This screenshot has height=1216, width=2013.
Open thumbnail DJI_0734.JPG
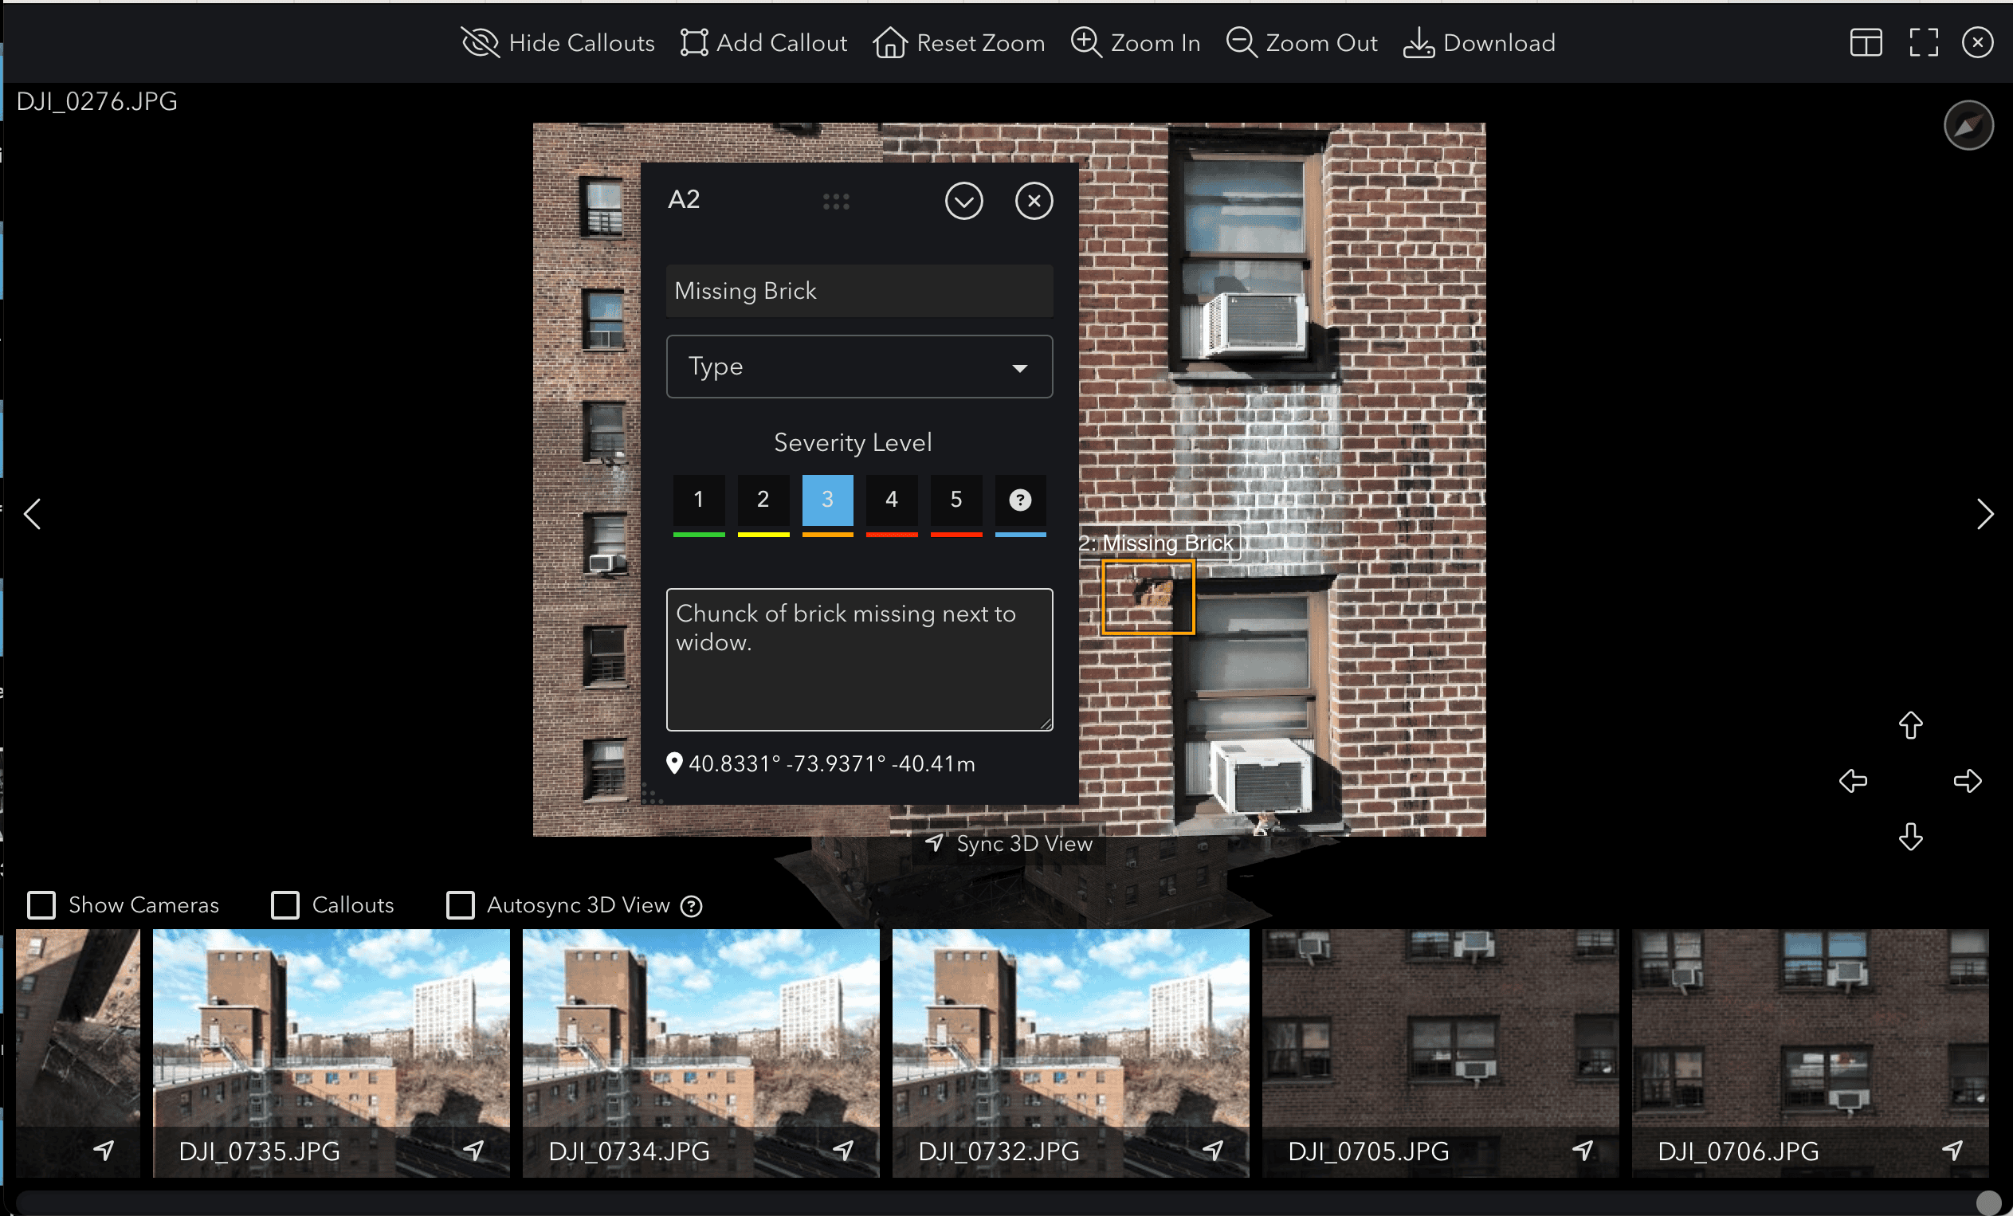point(701,1053)
